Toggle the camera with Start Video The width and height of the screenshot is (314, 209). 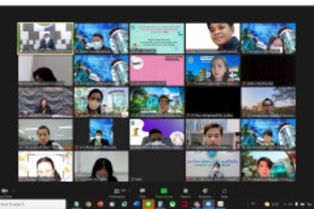pyautogui.click(x=5, y=191)
